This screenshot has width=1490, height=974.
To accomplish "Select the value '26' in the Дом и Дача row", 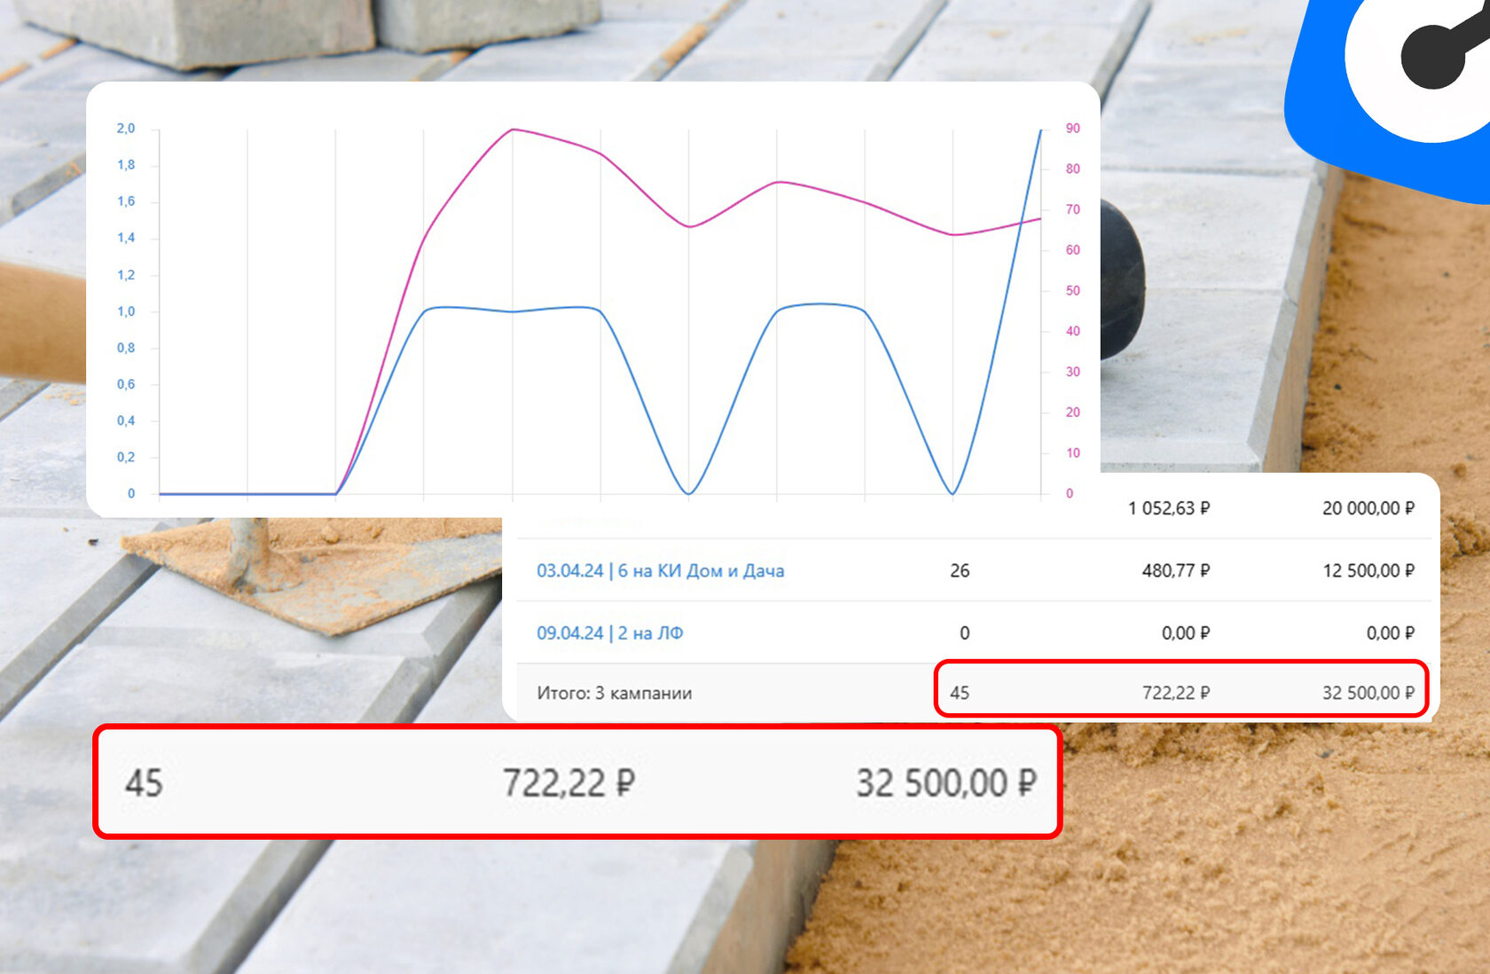I will pyautogui.click(x=960, y=570).
